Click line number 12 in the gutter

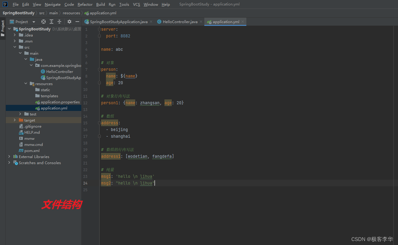pos(85,103)
